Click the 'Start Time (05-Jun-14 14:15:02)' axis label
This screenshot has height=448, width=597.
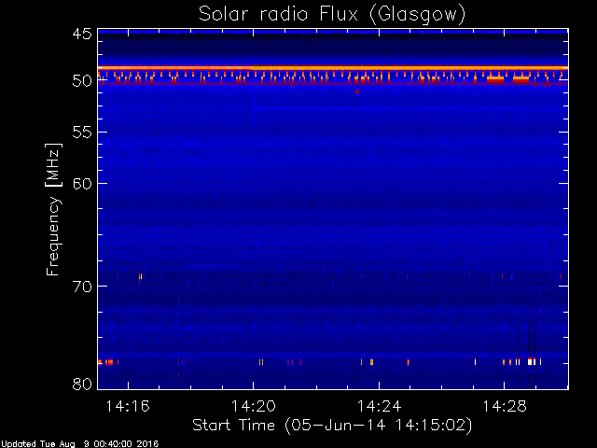(332, 426)
